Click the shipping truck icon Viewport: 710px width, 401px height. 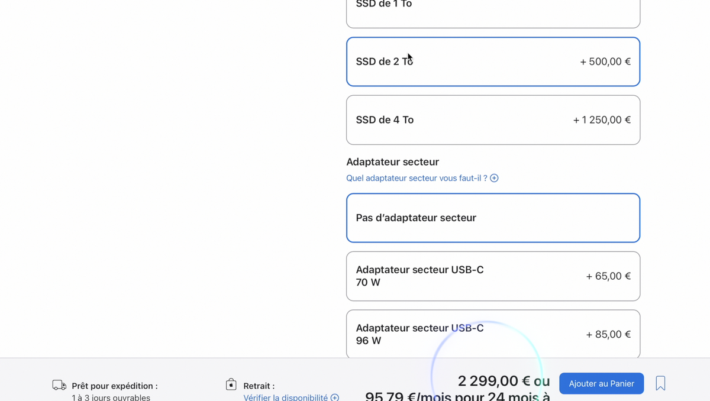coord(59,386)
